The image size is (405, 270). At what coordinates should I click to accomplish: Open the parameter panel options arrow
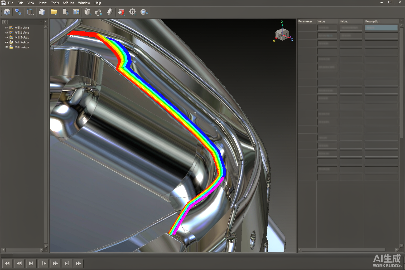pos(401,21)
